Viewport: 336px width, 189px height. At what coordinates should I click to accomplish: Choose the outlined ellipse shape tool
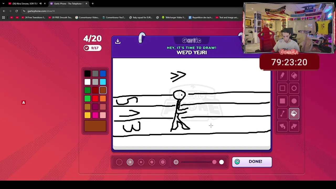coord(294,88)
